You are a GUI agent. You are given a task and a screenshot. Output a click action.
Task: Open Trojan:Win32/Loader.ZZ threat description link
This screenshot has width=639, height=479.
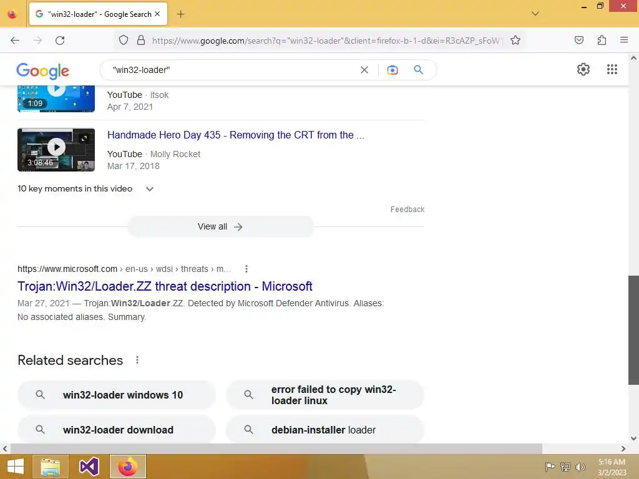[165, 286]
